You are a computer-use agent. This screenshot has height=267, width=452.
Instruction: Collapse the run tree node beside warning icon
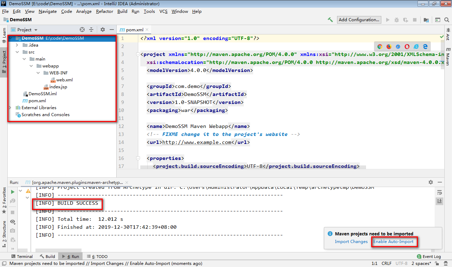tap(21, 191)
